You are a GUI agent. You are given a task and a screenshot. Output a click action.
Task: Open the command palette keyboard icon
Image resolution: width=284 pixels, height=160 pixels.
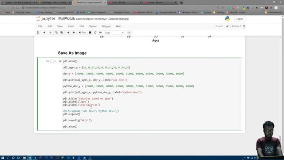[129, 32]
